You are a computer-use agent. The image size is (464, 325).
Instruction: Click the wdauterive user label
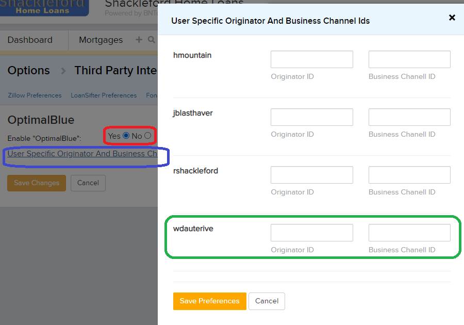point(193,229)
